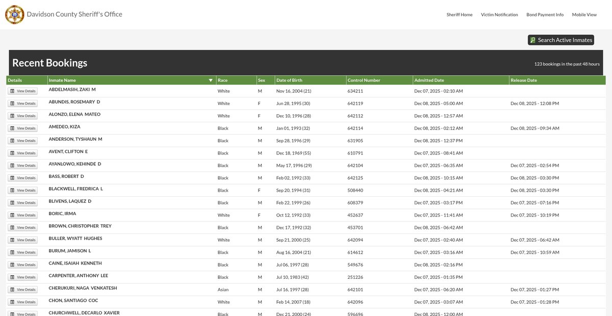The image size is (612, 316).
Task: Open the Sheriff Home menu link
Action: pyautogui.click(x=460, y=15)
